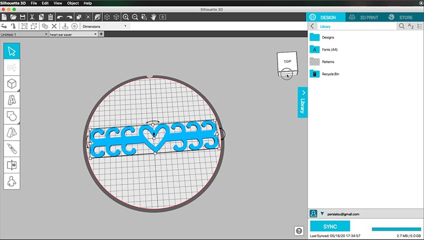Choose the Select arrow tool

point(12,51)
